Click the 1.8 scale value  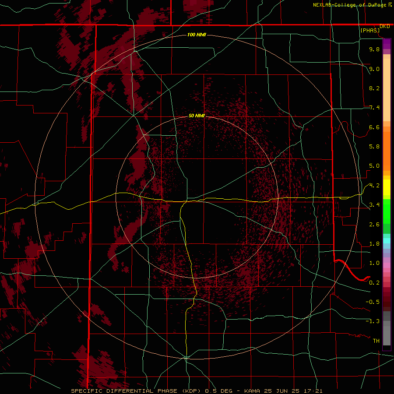pyautogui.click(x=374, y=244)
